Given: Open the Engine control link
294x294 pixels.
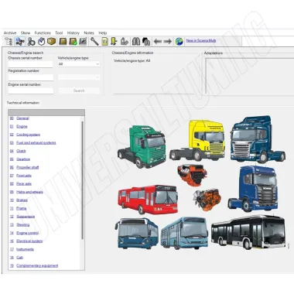Looking at the screenshot, I should [x=27, y=233].
